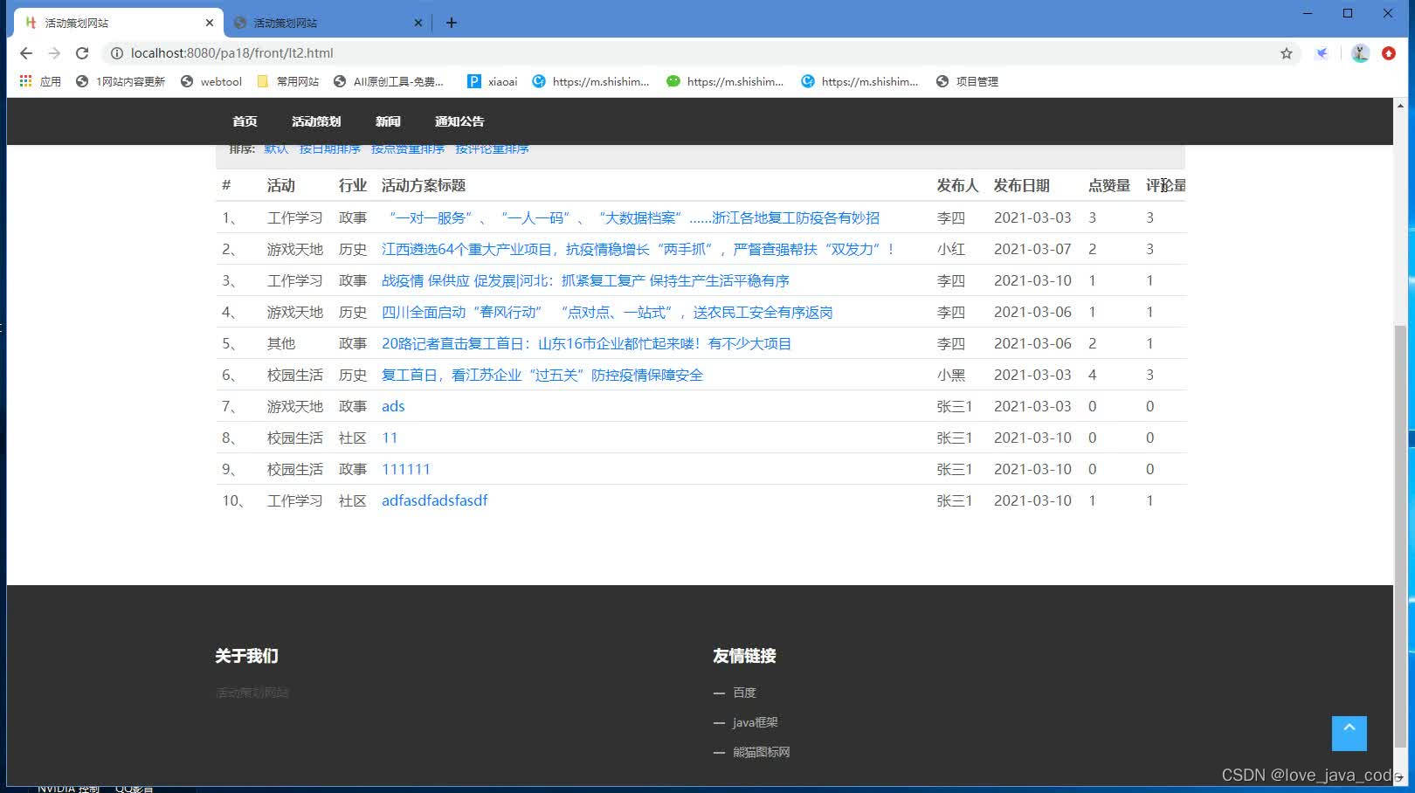Image resolution: width=1415 pixels, height=793 pixels.
Task: Open article 20路记者直击复工首日
Action: [586, 343]
